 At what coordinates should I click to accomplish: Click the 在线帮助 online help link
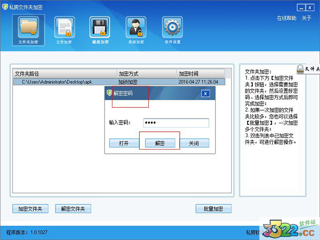pyautogui.click(x=287, y=18)
